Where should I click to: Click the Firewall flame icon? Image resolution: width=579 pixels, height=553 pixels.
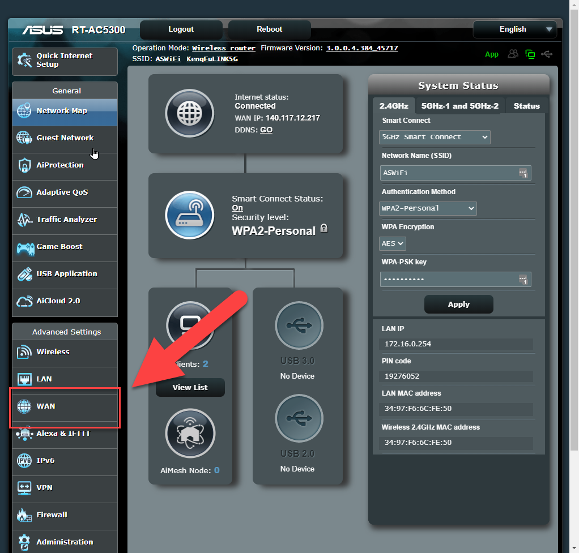tap(24, 515)
